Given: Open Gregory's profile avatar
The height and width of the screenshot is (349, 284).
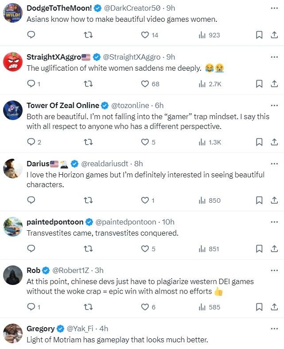Looking at the screenshot, I should [13, 333].
